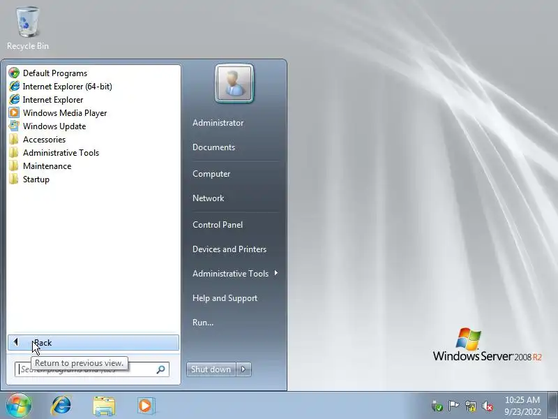Open the Shut down options arrow

(243, 369)
